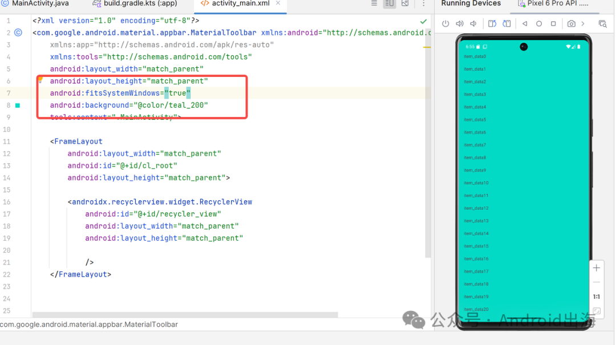This screenshot has height=345, width=616.
Task: Tap item_data10 in the emulator list
Action: pos(476,183)
